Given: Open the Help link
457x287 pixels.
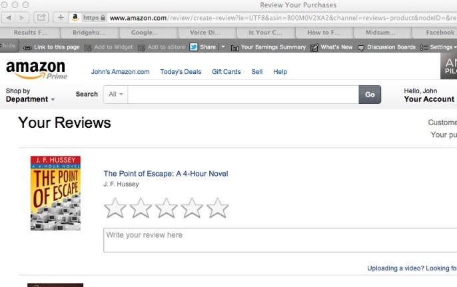Looking at the screenshot, I should (x=280, y=72).
